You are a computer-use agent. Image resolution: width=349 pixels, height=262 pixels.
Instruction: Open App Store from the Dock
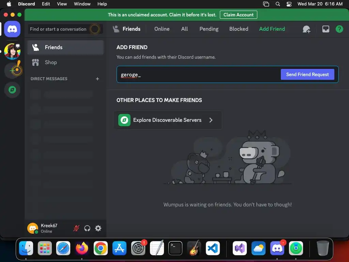[x=119, y=248]
